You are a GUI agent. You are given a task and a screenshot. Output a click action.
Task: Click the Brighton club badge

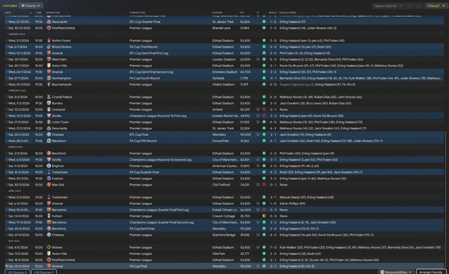48,166
